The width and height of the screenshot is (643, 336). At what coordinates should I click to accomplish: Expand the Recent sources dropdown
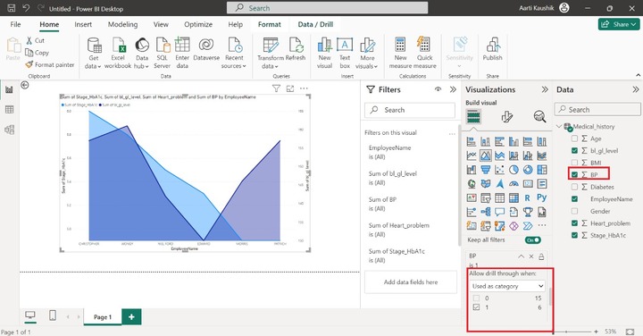click(x=234, y=54)
